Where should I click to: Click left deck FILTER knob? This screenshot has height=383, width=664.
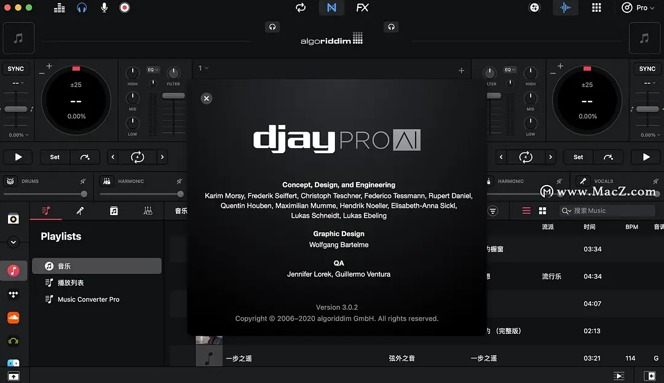coord(173,73)
